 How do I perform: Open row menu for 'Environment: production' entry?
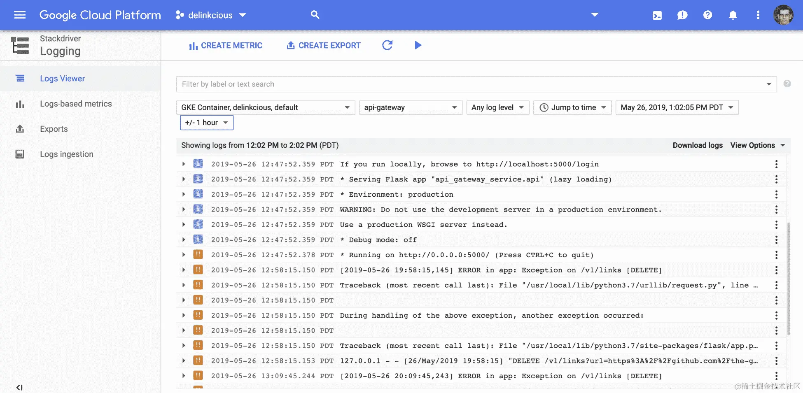[776, 194]
